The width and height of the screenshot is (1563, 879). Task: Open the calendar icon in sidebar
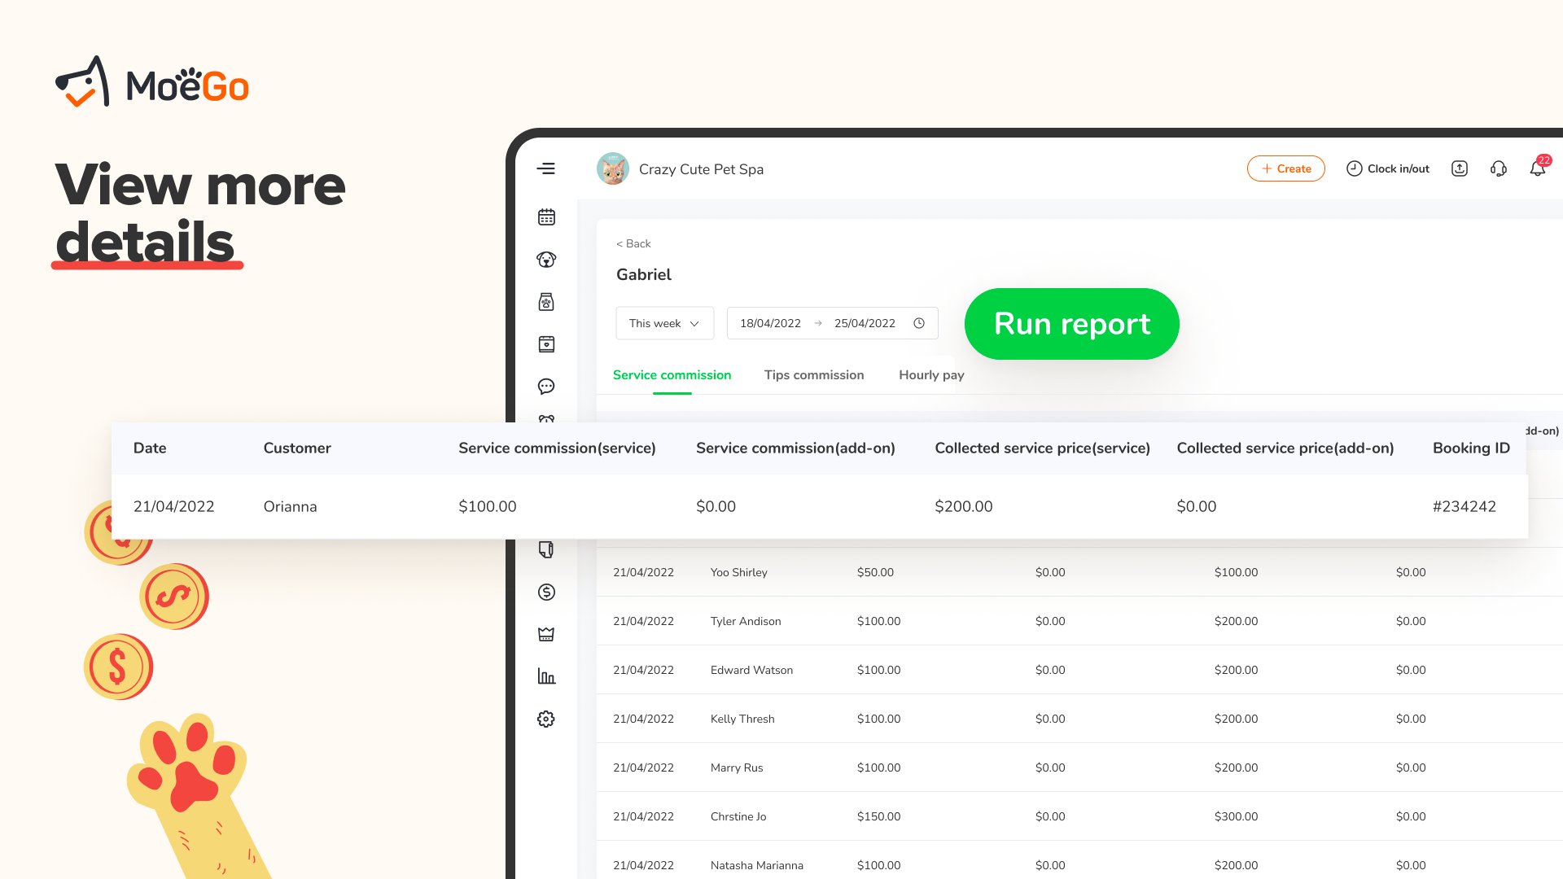tap(546, 217)
